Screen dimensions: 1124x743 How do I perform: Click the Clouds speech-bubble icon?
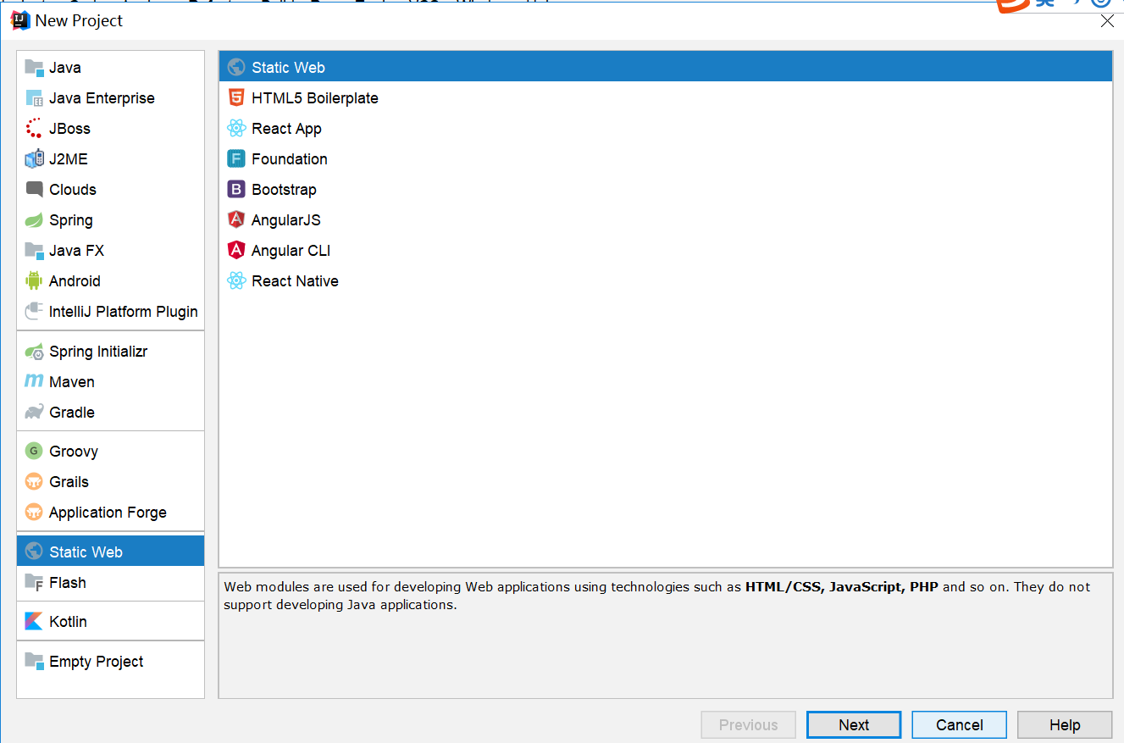(x=34, y=190)
